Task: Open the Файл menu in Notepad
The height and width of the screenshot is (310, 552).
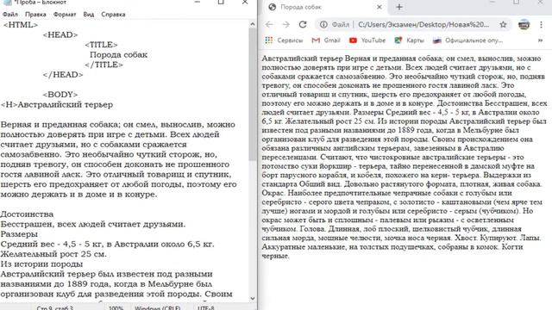Action: click(x=9, y=15)
